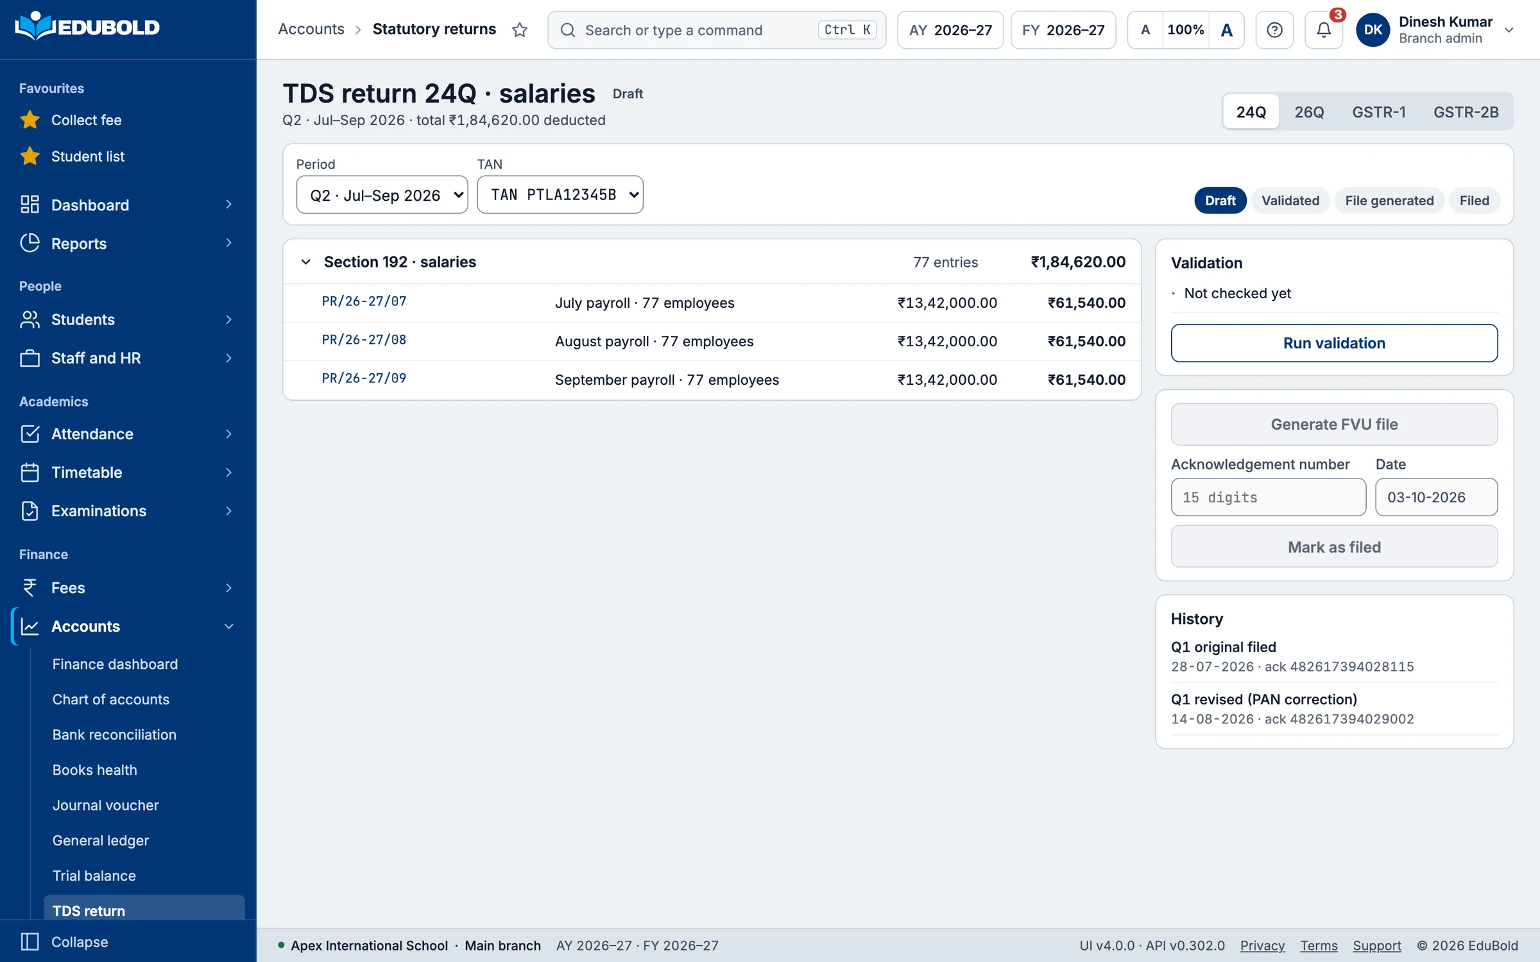Click the Collapse sidebar panel icon
The height and width of the screenshot is (962, 1540).
(x=30, y=941)
